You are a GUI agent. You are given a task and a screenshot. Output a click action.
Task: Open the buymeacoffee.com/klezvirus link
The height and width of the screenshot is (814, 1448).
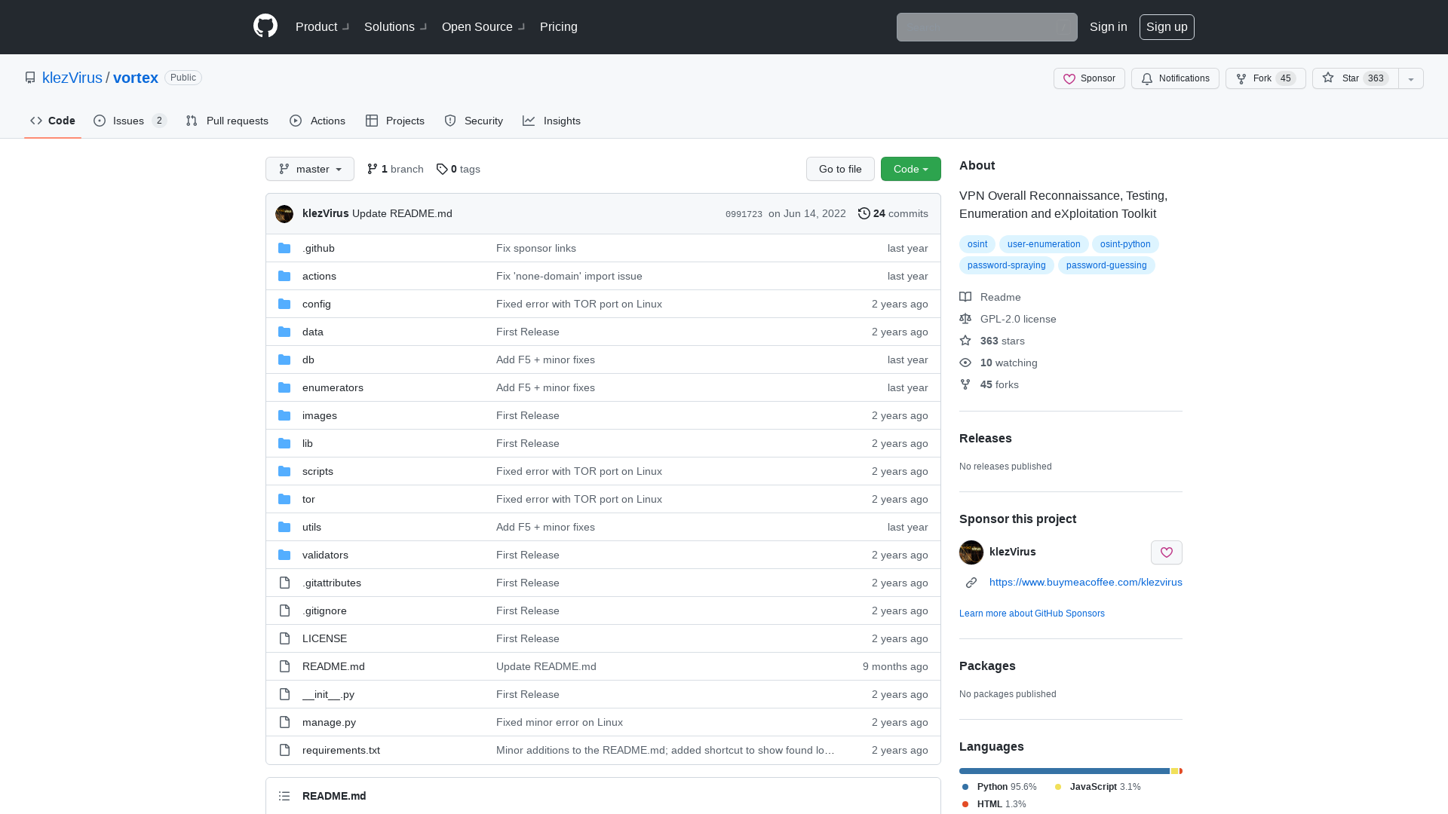click(x=1086, y=582)
